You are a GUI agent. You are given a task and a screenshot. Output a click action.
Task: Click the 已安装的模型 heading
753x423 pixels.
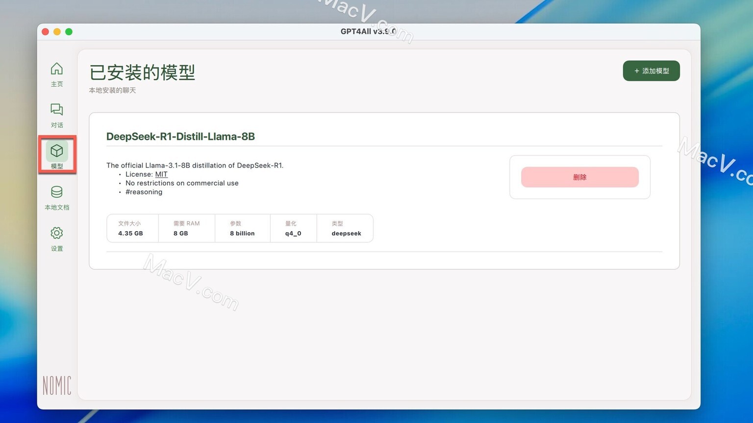pos(142,72)
